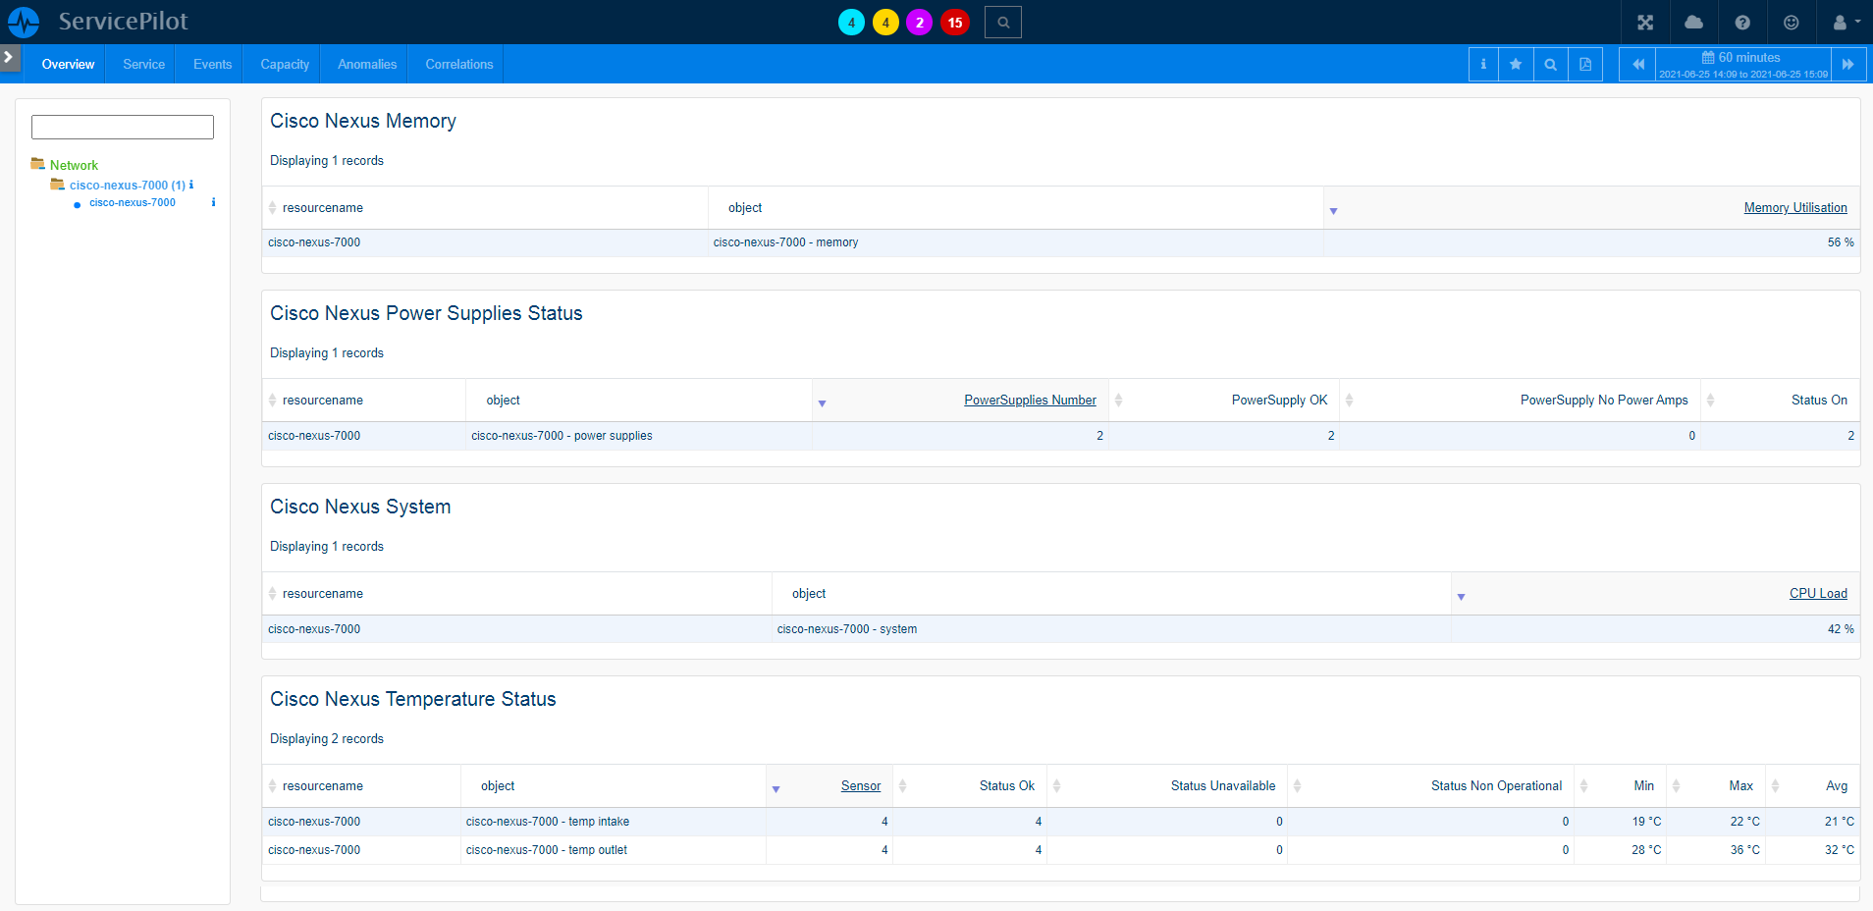Expand the collapsed left sidebar arrow
The image size is (1873, 911).
9,57
